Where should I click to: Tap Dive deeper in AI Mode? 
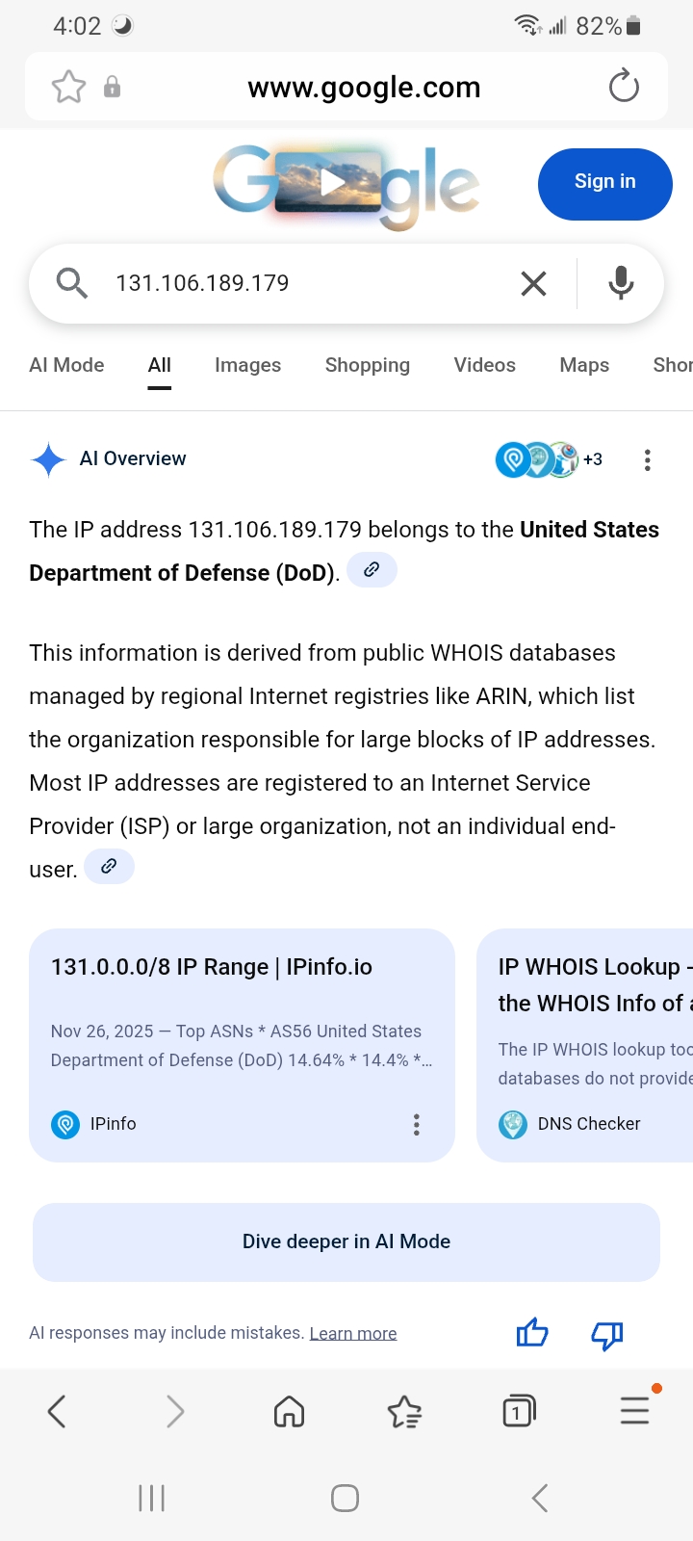[346, 1241]
